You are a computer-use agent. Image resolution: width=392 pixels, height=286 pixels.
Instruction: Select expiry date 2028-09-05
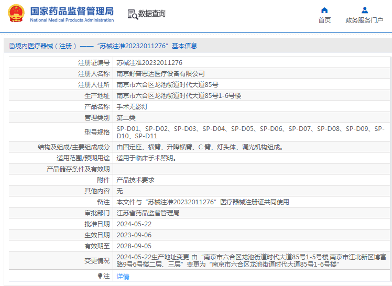(134, 246)
